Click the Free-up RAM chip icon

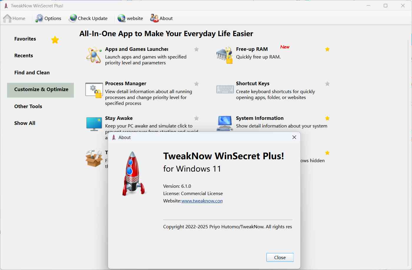tap(225, 55)
